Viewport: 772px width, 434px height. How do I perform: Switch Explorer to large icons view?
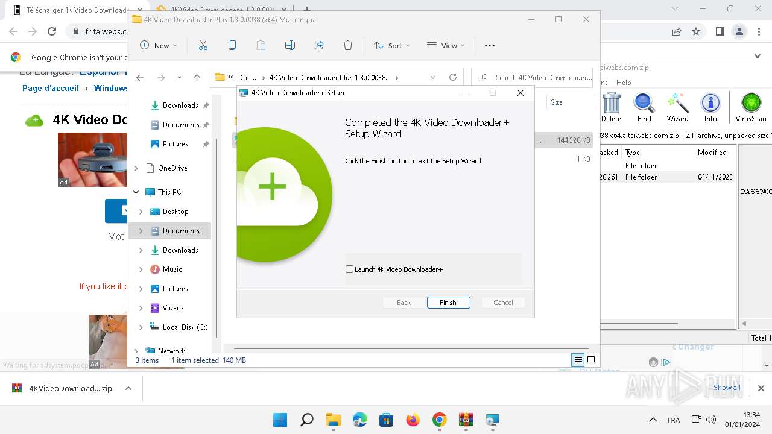[591, 360]
